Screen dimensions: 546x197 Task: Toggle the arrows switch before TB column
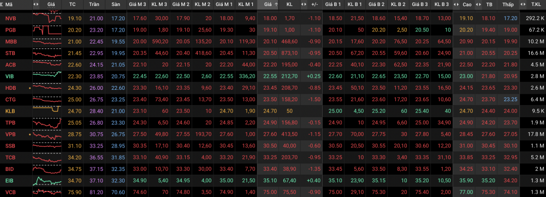[478, 4]
